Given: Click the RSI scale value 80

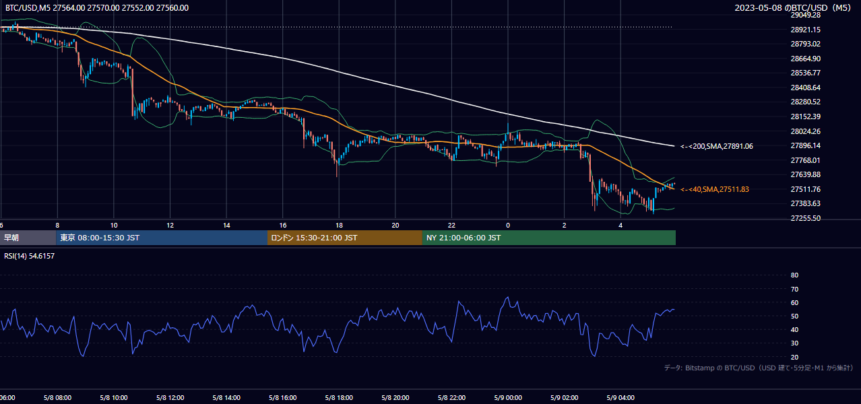Looking at the screenshot, I should pyautogui.click(x=794, y=275).
